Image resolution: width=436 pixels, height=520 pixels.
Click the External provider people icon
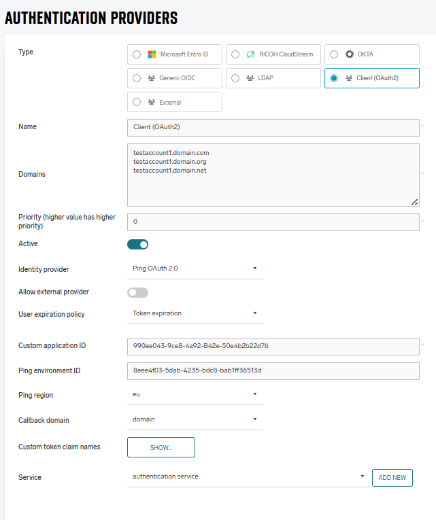(x=151, y=102)
